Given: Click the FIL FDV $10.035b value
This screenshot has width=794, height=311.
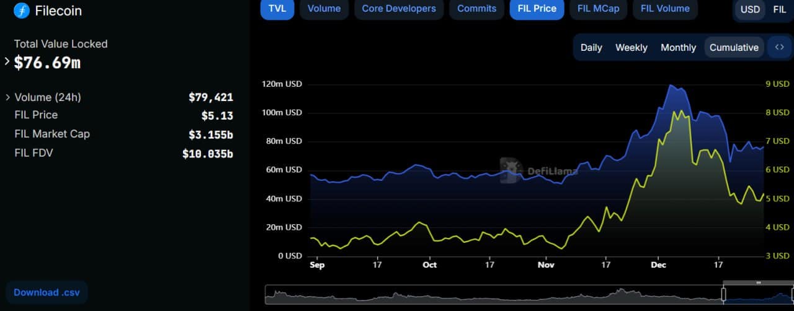Looking at the screenshot, I should pos(208,154).
